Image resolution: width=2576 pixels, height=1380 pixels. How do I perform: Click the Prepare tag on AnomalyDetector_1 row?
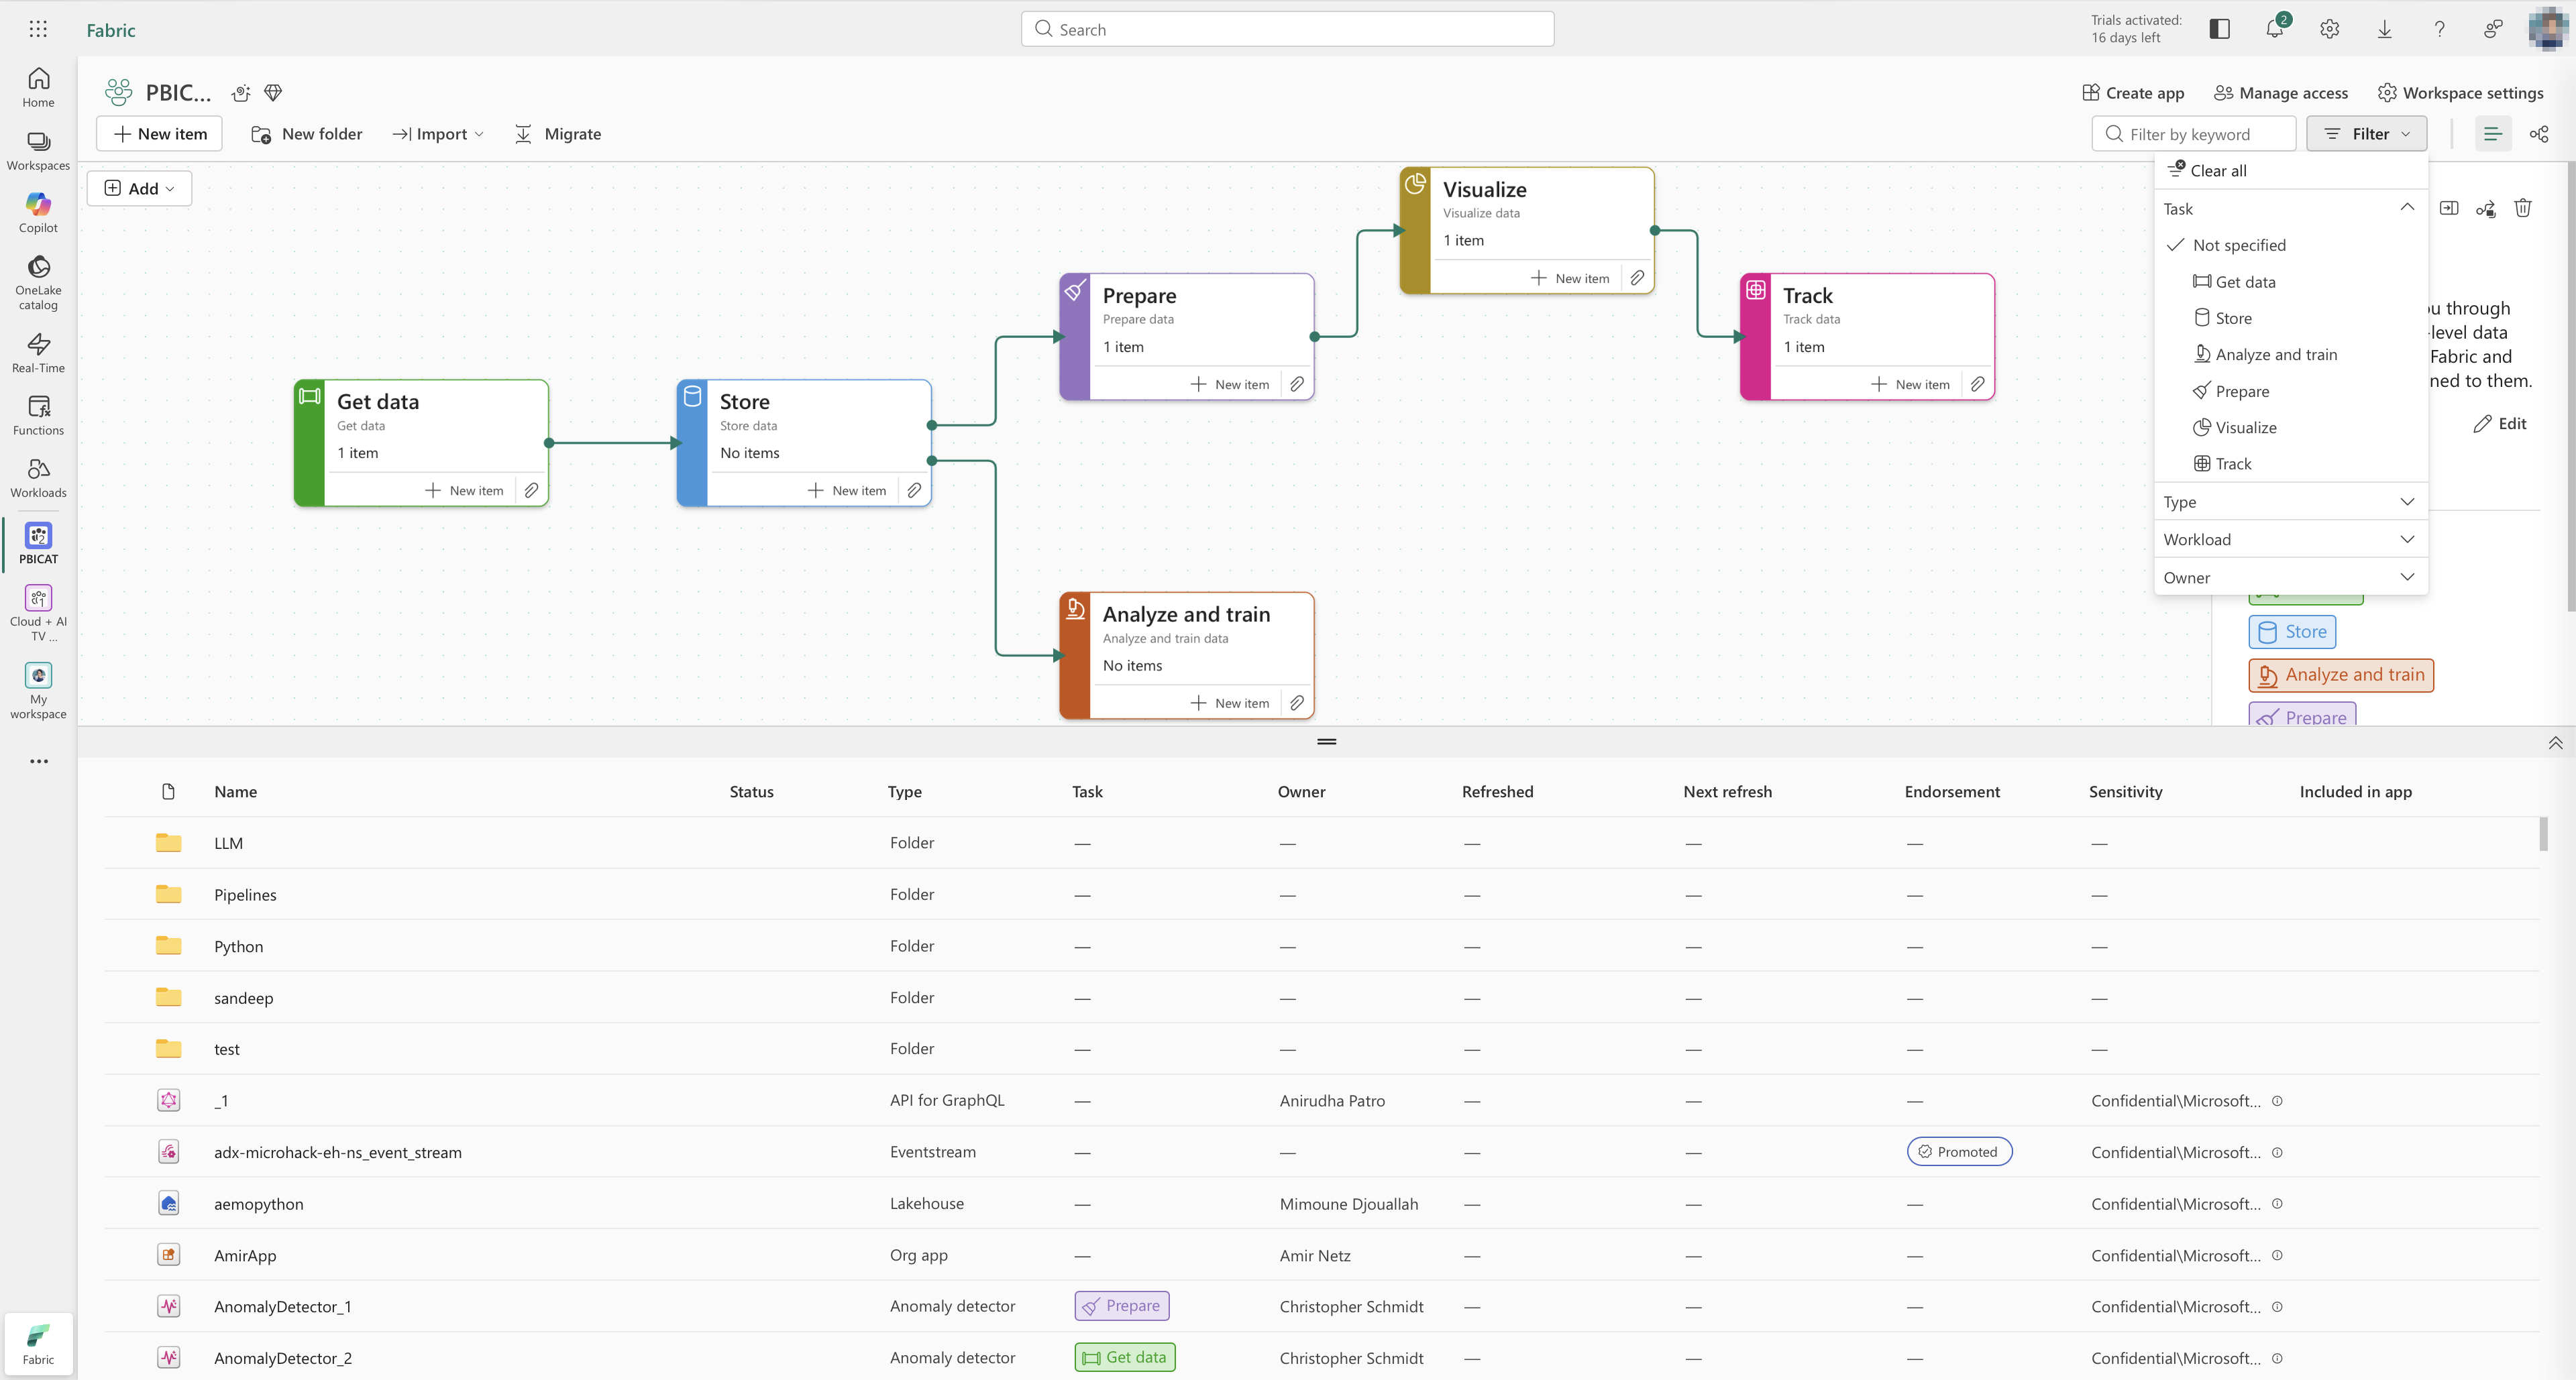click(x=1121, y=1306)
